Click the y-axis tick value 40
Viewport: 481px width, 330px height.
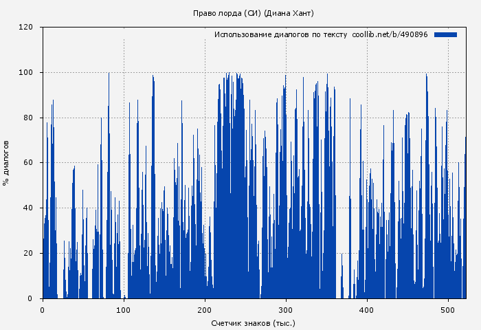[x=28, y=208]
